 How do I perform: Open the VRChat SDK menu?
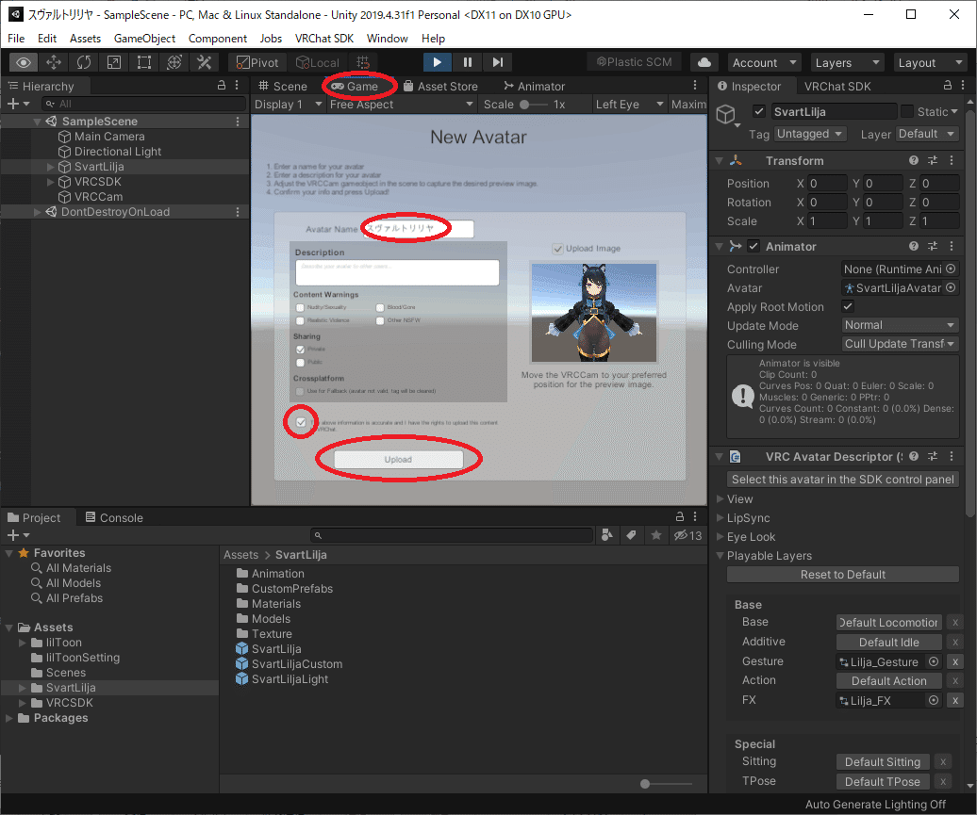[324, 38]
